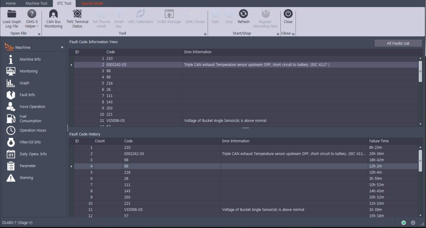Sort Fault Code History by Failure Time

tap(393, 141)
